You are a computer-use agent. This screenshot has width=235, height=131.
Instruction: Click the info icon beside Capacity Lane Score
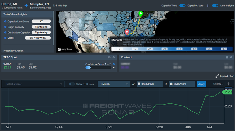(5, 21)
